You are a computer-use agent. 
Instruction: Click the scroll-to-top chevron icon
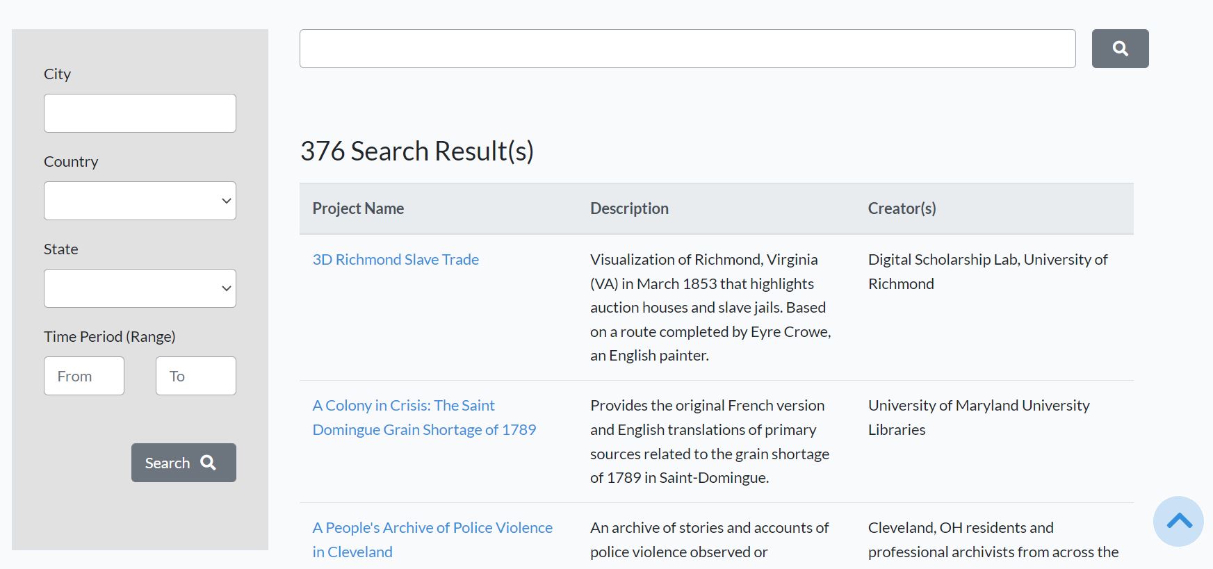point(1178,521)
